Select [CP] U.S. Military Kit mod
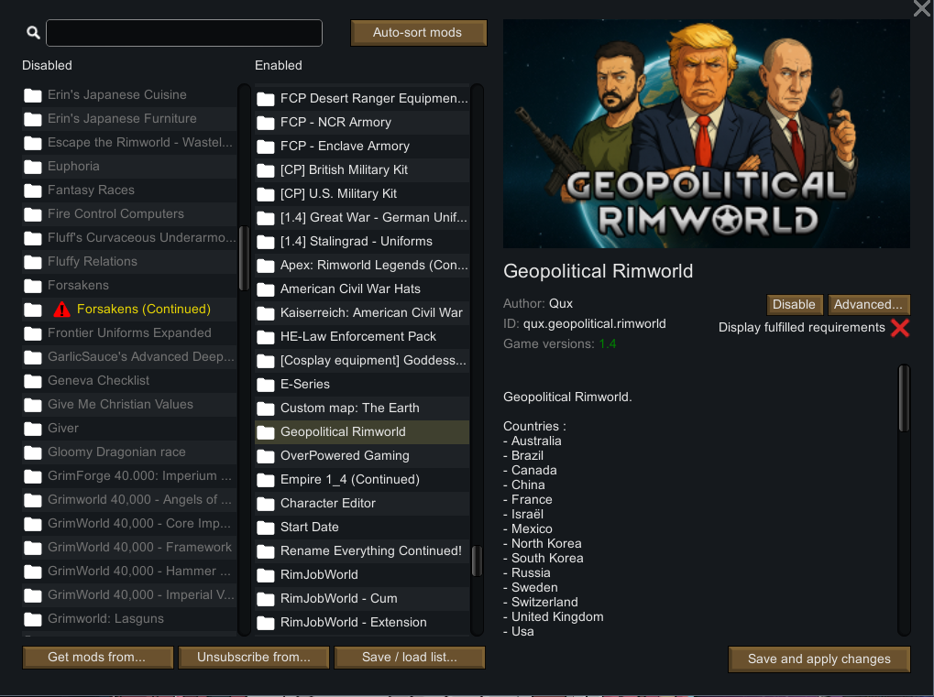934x697 pixels. tap(362, 194)
